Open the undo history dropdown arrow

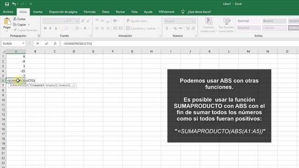tap(18, 4)
